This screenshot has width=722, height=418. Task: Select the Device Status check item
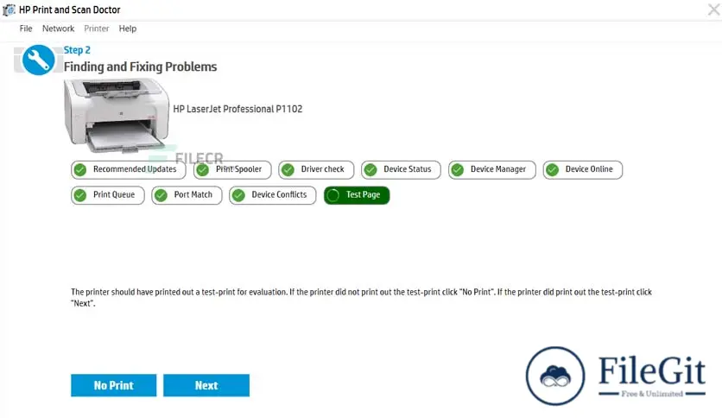(x=401, y=169)
